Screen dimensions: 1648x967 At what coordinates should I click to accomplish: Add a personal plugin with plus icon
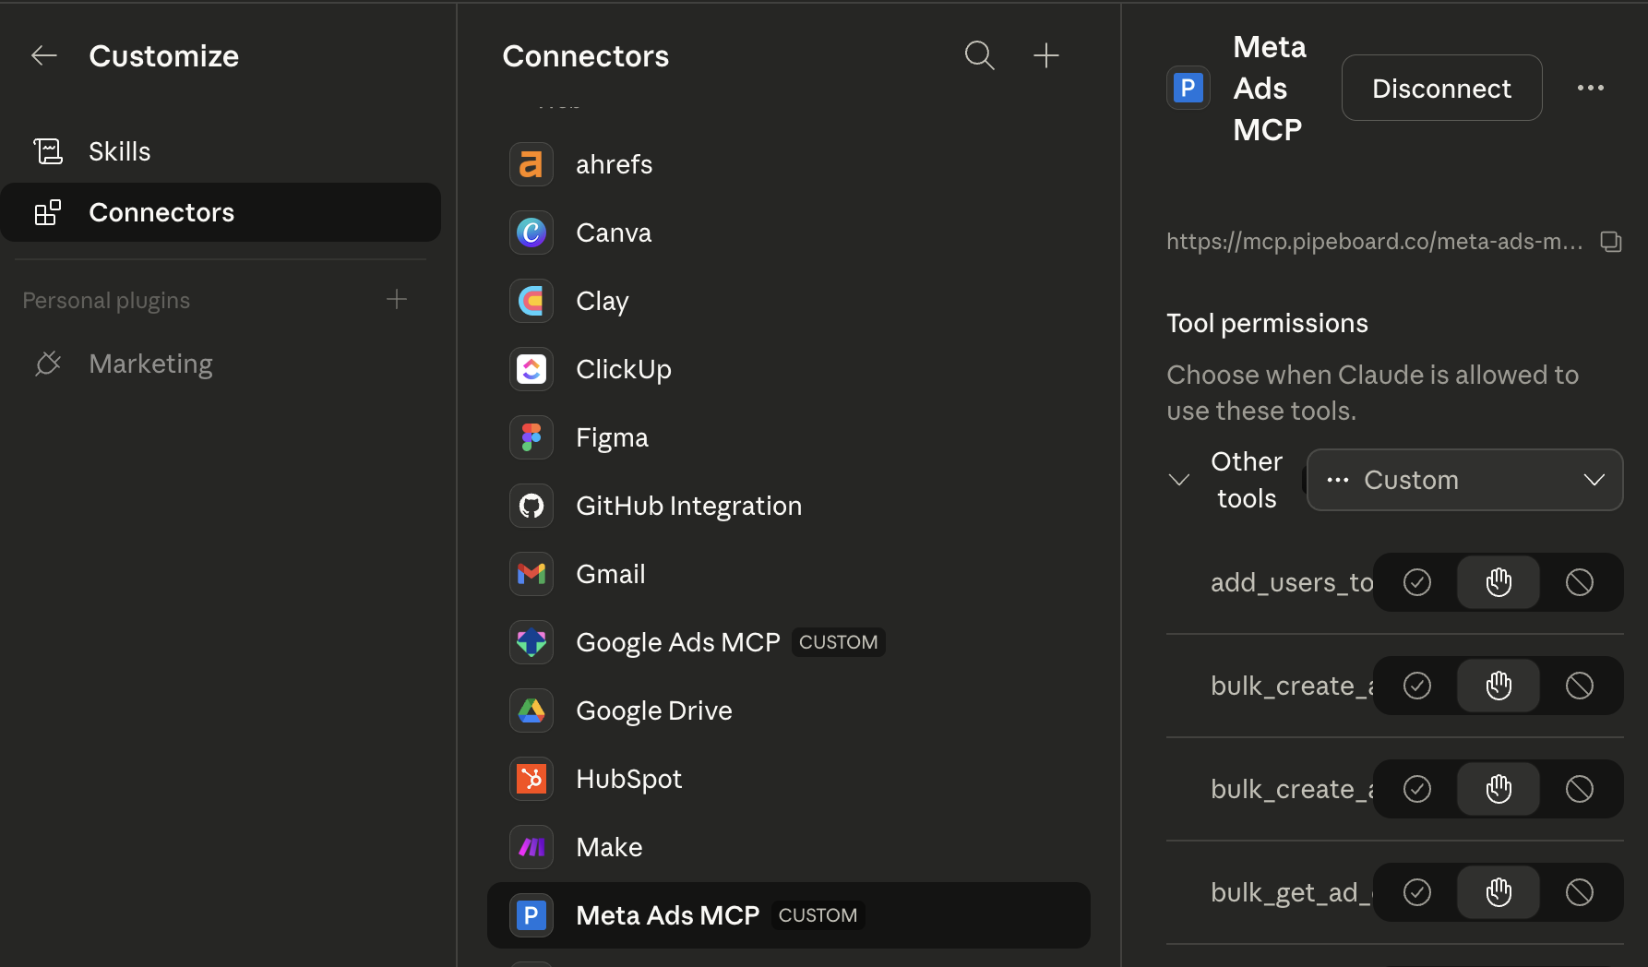tap(397, 300)
